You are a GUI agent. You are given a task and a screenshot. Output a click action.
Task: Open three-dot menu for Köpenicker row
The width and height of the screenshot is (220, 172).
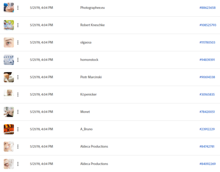point(18,94)
